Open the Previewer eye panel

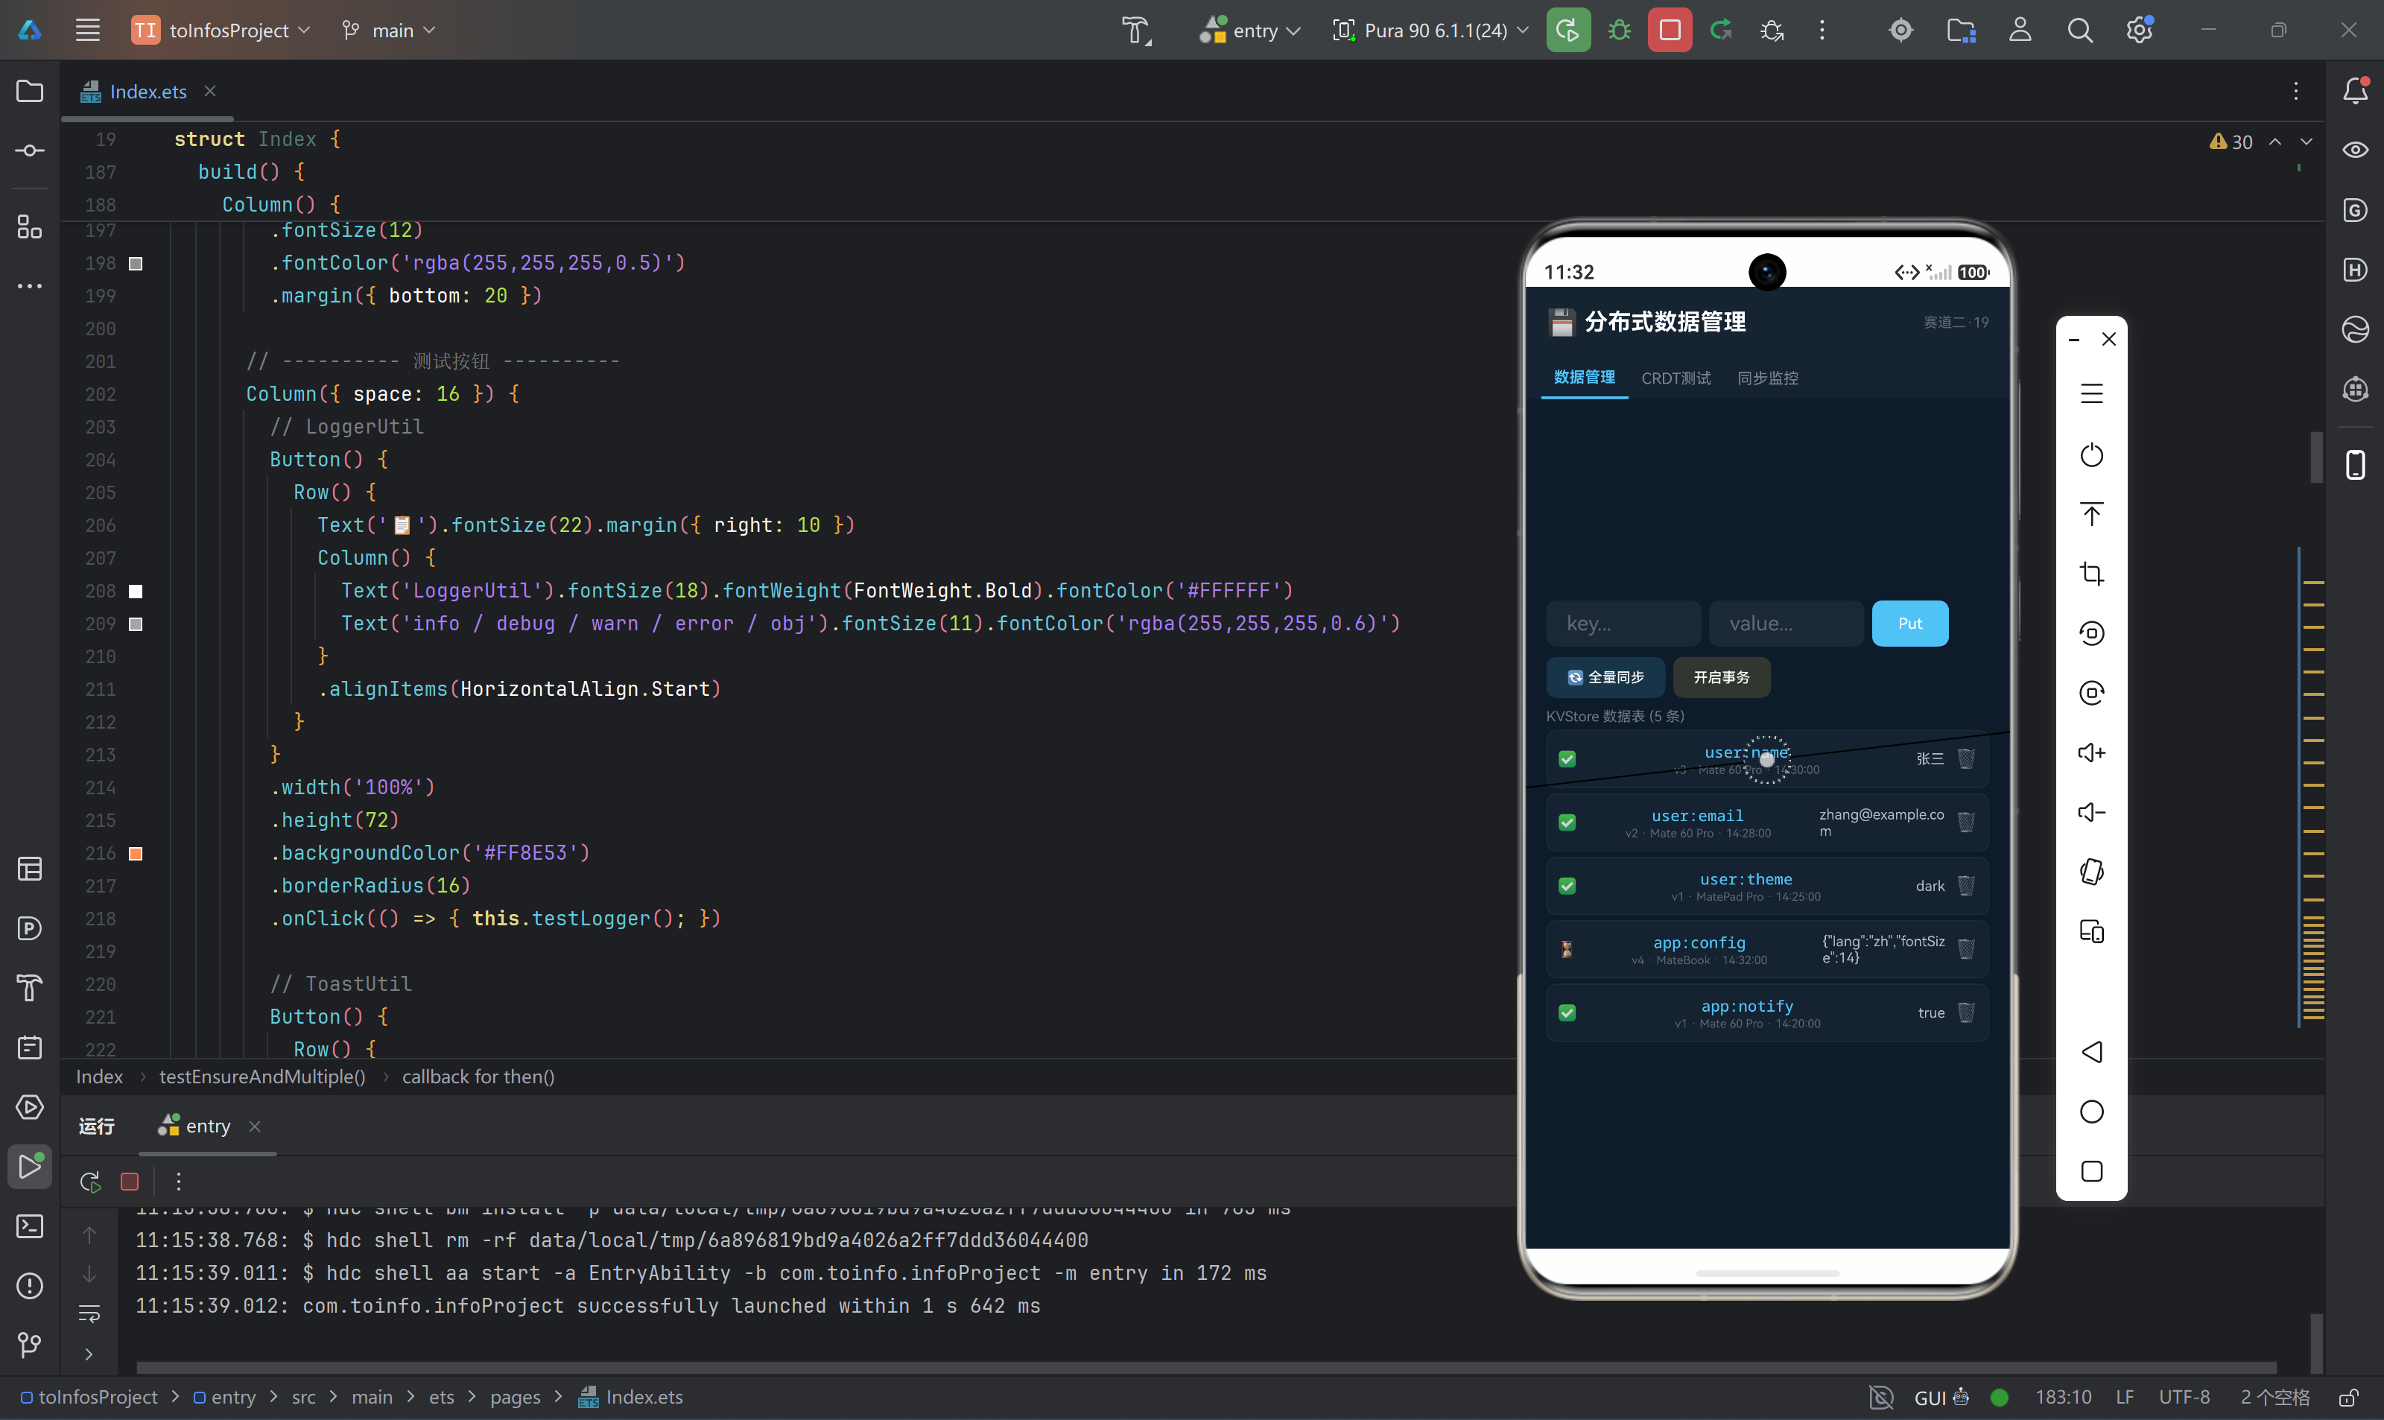(x=2354, y=150)
